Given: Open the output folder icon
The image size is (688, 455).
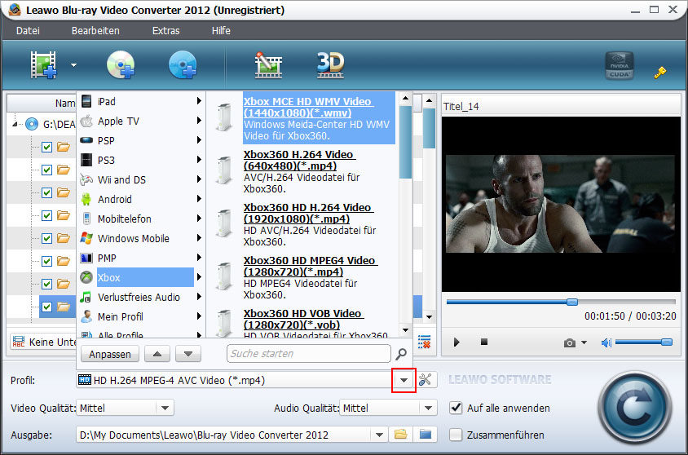Looking at the screenshot, I should 400,435.
